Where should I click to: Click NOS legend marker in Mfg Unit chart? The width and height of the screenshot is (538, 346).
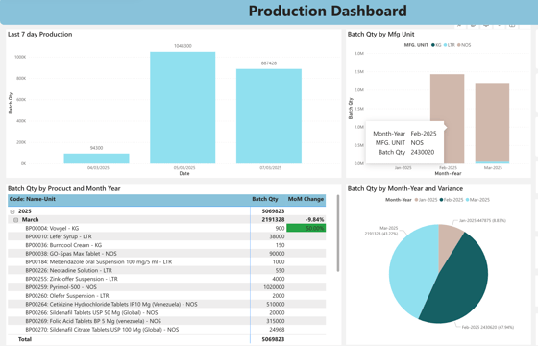pos(459,45)
